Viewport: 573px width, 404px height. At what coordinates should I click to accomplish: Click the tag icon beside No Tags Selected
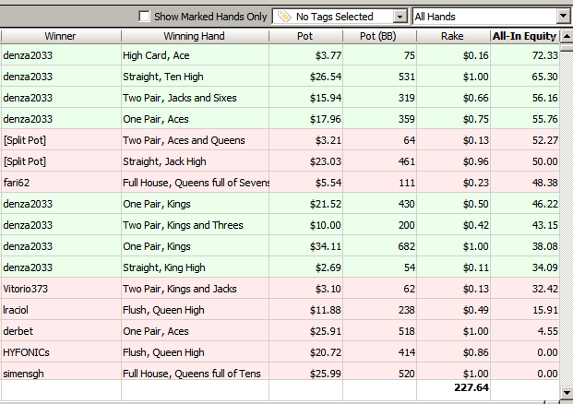pyautogui.click(x=283, y=17)
